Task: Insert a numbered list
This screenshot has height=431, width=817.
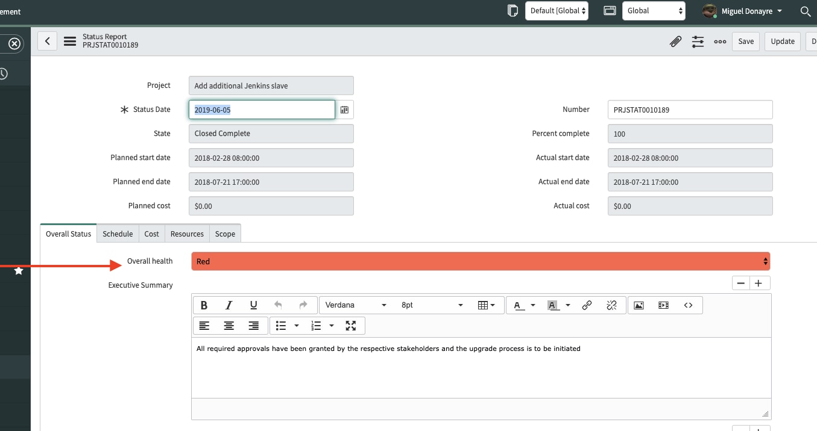Action: click(x=315, y=326)
